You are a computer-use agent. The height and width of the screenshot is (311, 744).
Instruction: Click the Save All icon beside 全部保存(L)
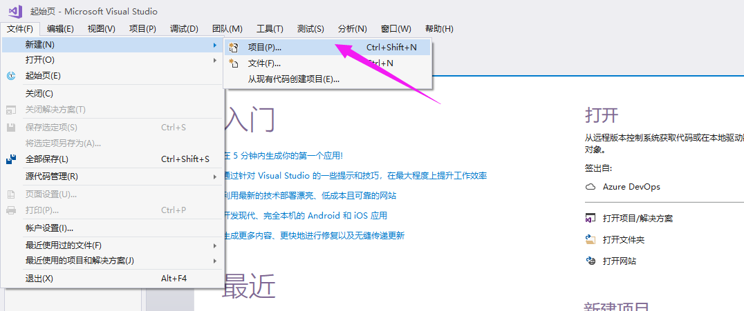[11, 159]
